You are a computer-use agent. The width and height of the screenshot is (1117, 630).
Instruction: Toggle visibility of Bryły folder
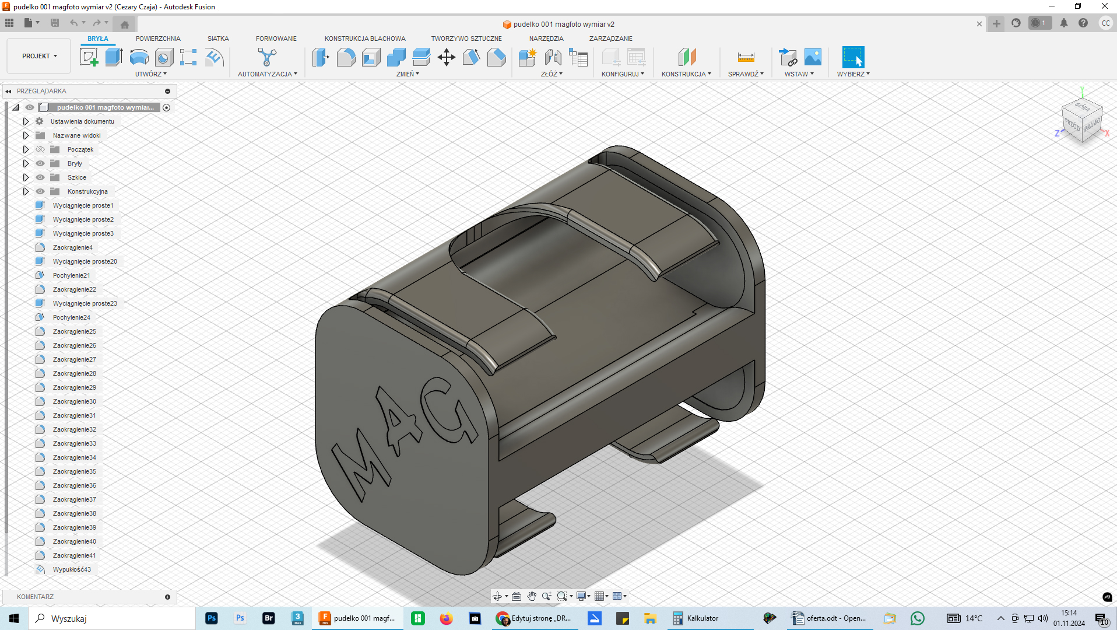tap(40, 163)
